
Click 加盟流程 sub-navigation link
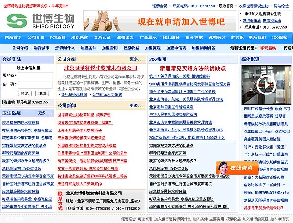(x=153, y=48)
